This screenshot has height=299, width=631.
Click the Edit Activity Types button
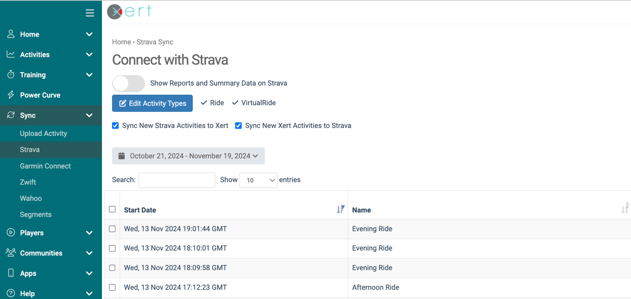click(x=152, y=103)
